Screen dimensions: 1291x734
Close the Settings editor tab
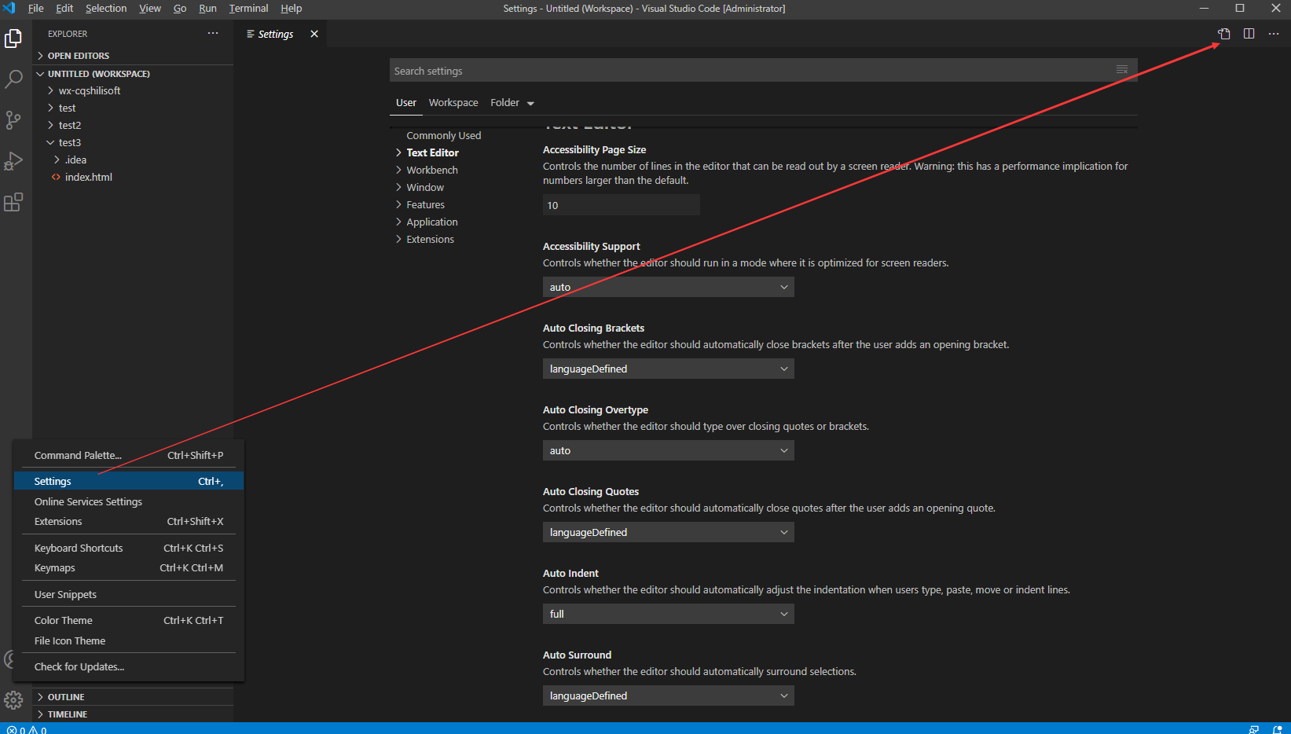pos(314,34)
